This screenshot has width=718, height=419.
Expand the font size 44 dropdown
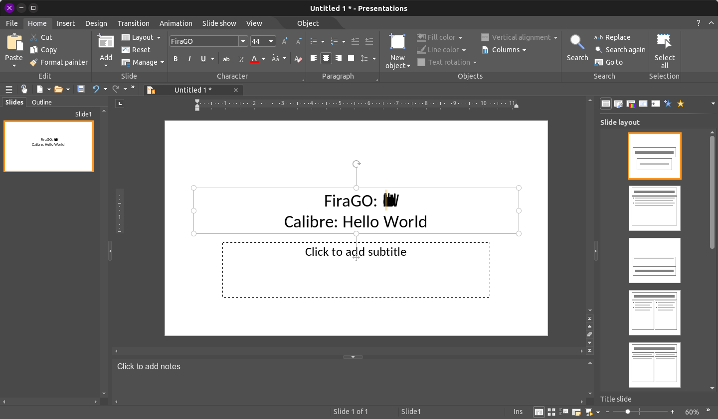point(271,41)
